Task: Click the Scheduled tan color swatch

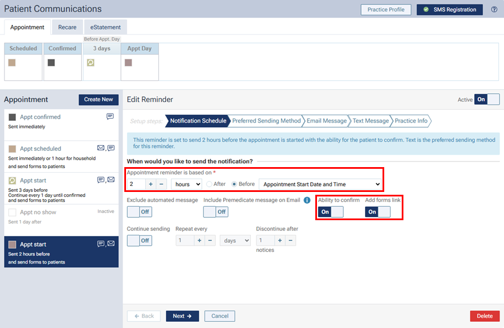Action: coord(12,63)
